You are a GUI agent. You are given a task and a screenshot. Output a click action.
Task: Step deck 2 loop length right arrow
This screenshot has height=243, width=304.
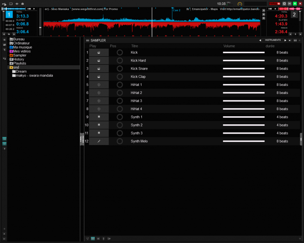coord(300,34)
